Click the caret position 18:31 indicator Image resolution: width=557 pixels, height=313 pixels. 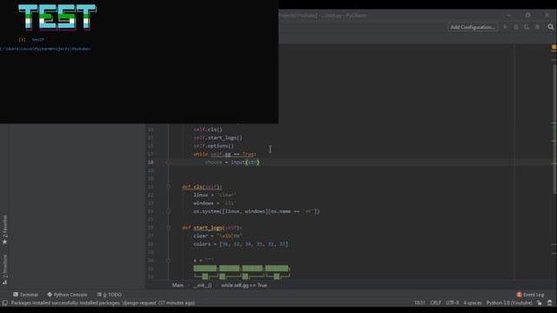[419, 303]
